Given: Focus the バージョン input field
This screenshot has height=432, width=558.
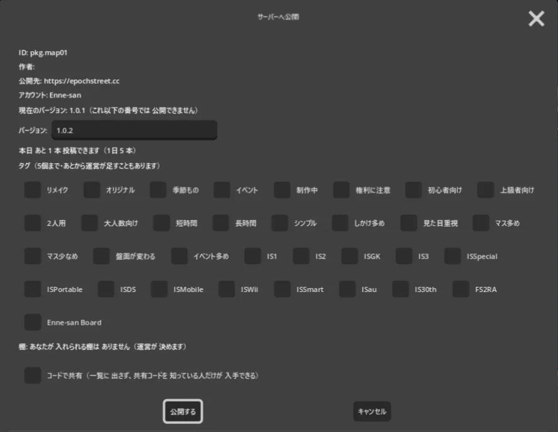Looking at the screenshot, I should pos(134,131).
